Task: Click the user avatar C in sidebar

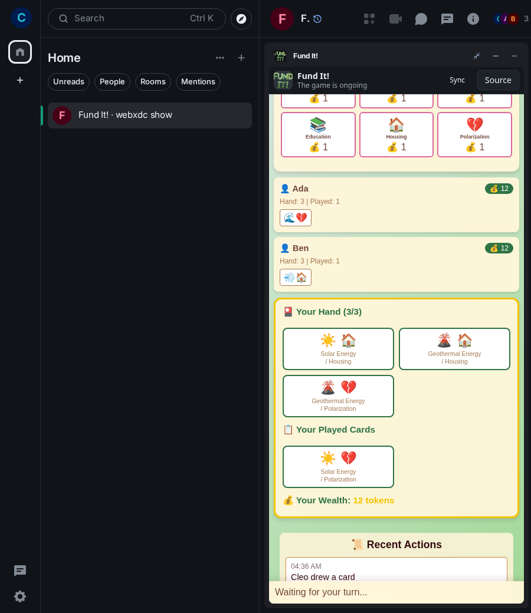Action: pyautogui.click(x=21, y=18)
